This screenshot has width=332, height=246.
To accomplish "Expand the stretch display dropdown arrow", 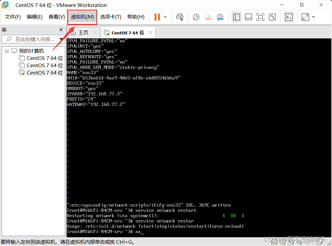I will [313, 17].
